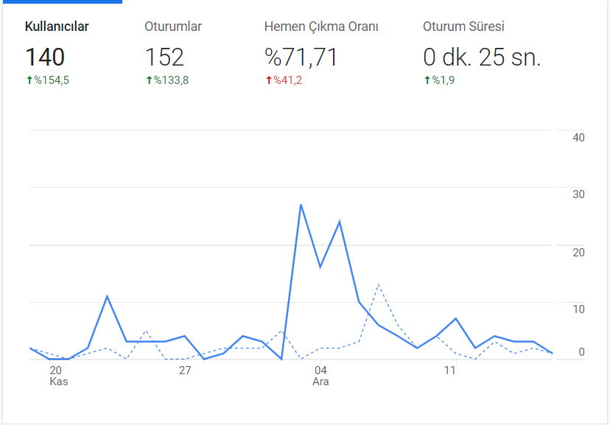
Task: Click the green up arrow next to %154,5
Action: pyautogui.click(x=29, y=80)
